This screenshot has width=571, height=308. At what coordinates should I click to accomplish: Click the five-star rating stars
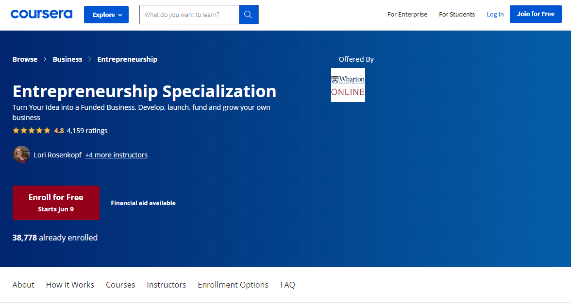[31, 130]
